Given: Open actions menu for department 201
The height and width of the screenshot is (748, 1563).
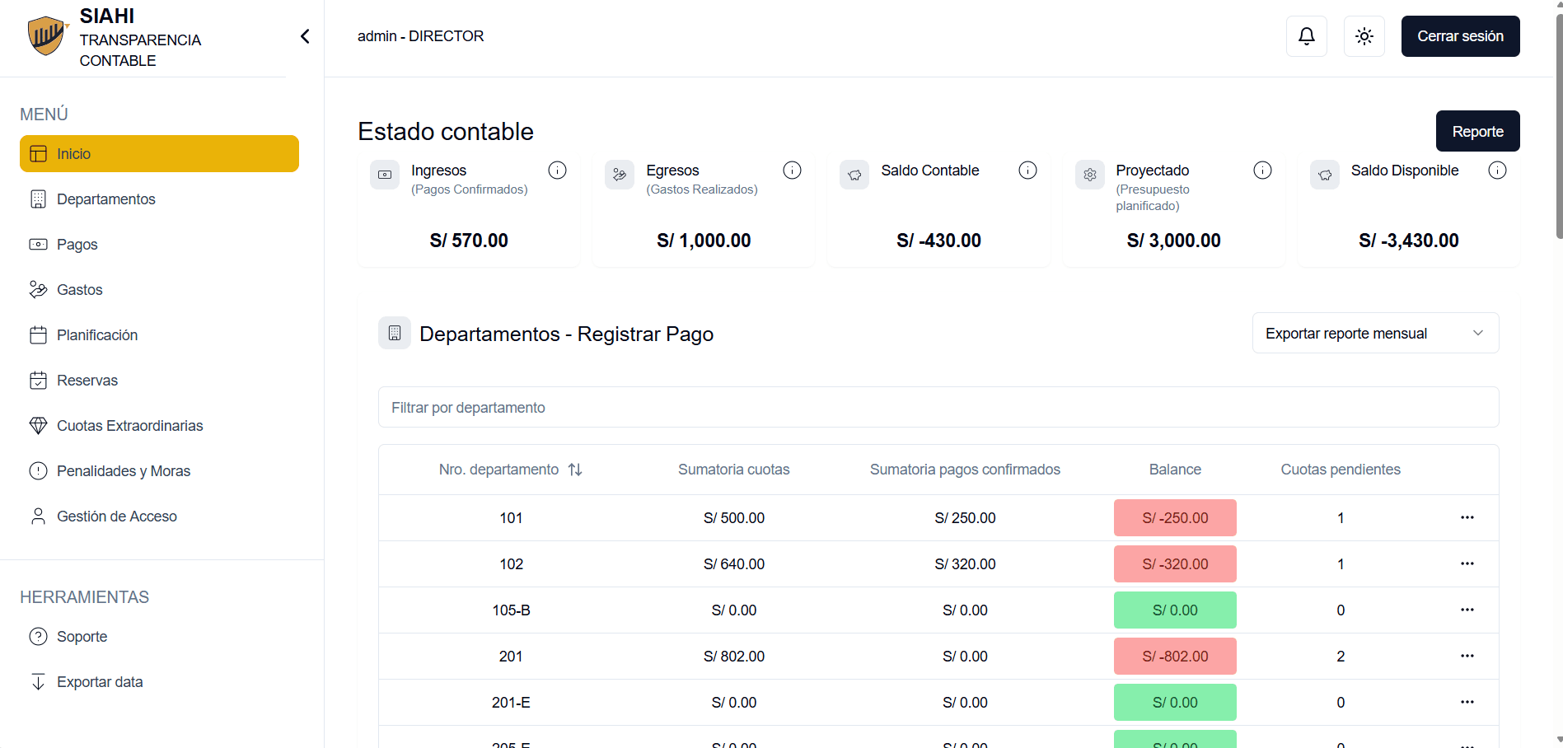Looking at the screenshot, I should click(1467, 656).
